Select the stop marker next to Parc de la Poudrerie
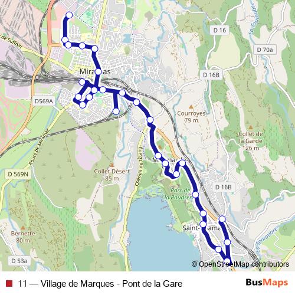Viewport: 295px width, 295px height. 195,195
